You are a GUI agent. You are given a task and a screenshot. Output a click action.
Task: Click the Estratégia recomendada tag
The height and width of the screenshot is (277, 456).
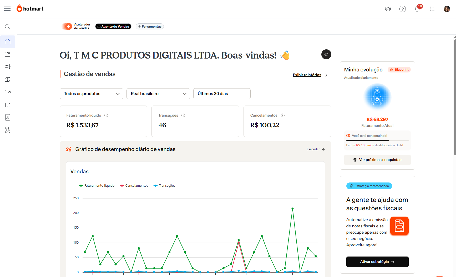[369, 186]
